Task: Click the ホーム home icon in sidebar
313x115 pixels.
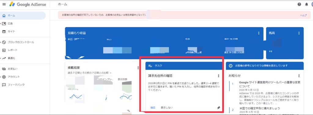Action: pos(4,16)
